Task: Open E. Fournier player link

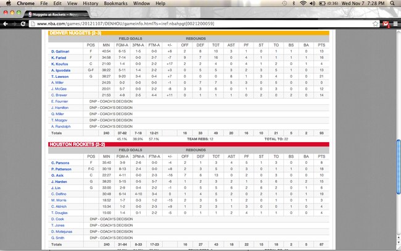Action: tap(59, 101)
